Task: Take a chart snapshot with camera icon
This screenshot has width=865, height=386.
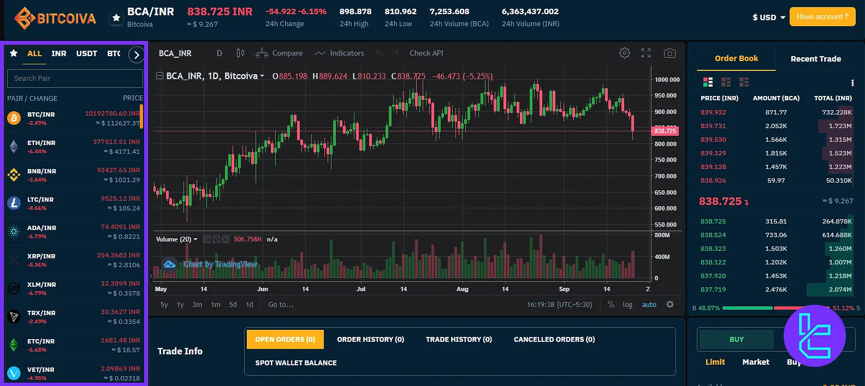Action: click(670, 53)
